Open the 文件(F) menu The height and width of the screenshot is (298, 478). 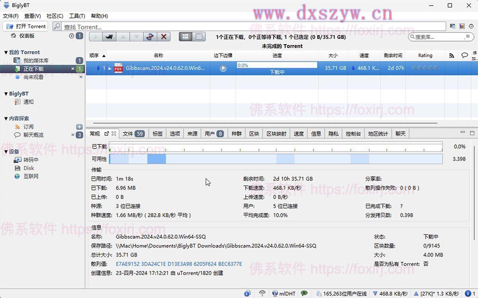[x=11, y=16]
